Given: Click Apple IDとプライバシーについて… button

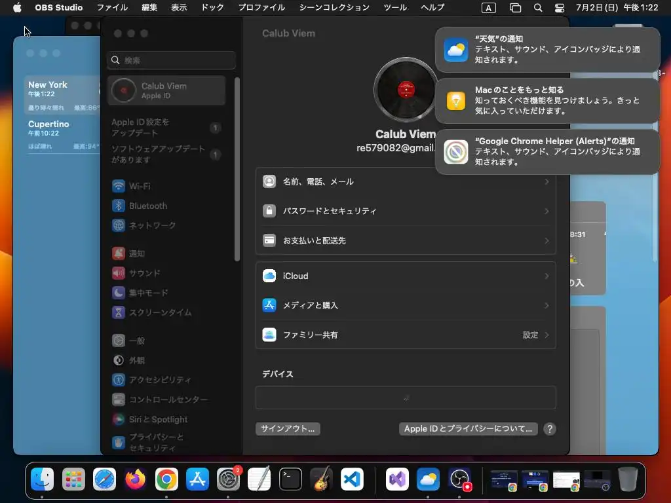Looking at the screenshot, I should tap(468, 428).
